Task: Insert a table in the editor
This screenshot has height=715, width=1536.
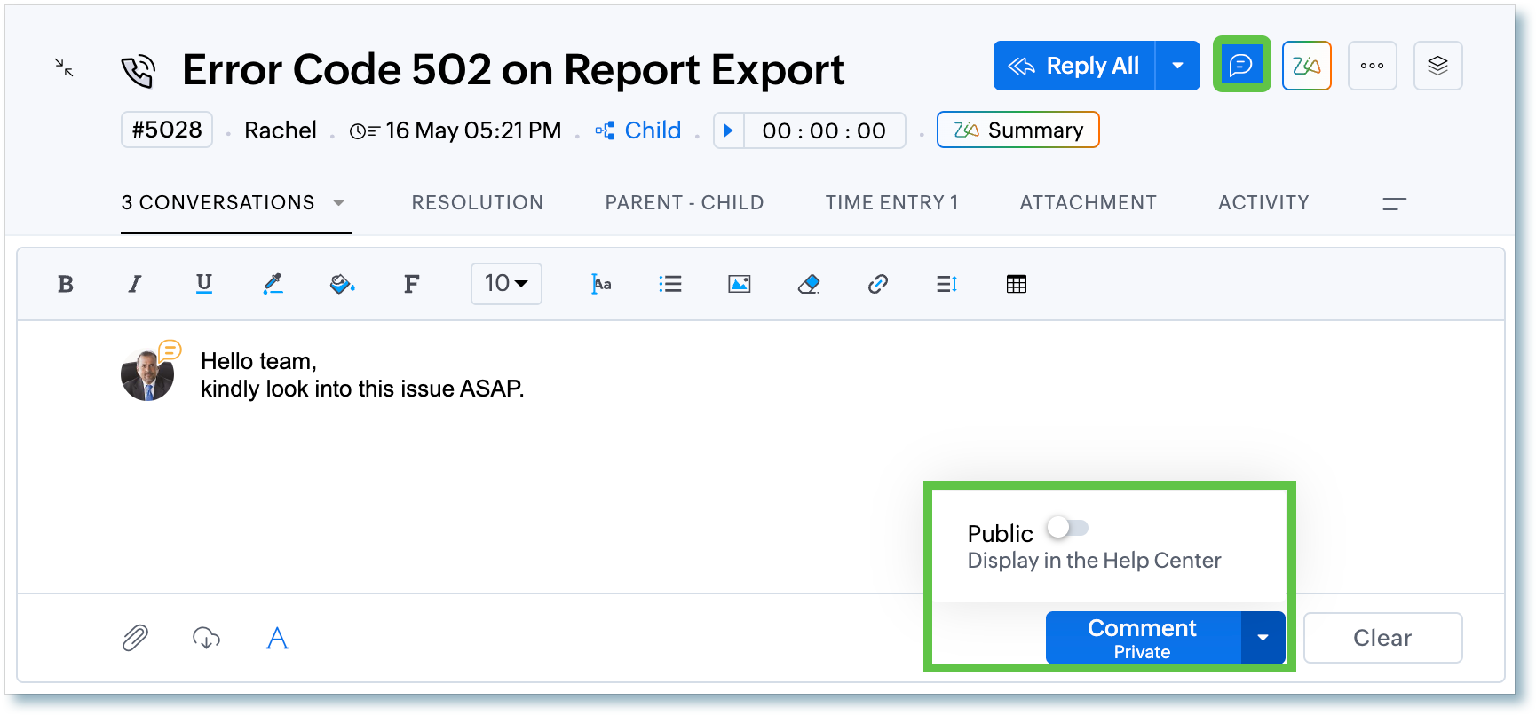Action: pos(1017,284)
